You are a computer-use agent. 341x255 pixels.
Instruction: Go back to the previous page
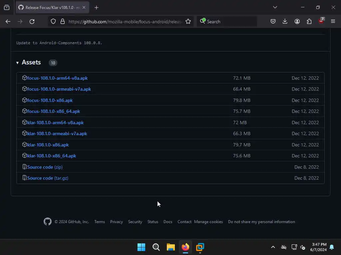click(x=8, y=22)
